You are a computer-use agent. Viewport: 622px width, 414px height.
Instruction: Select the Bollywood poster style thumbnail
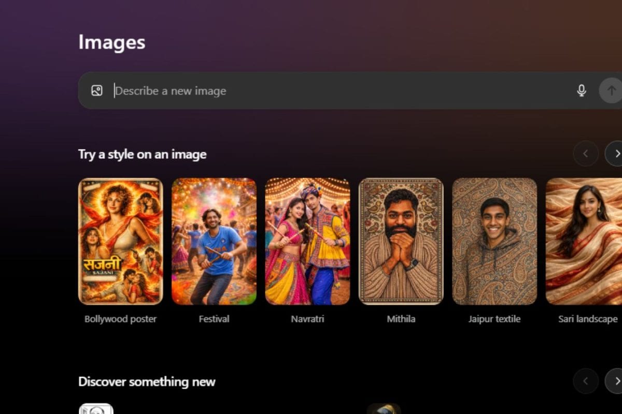click(x=120, y=241)
